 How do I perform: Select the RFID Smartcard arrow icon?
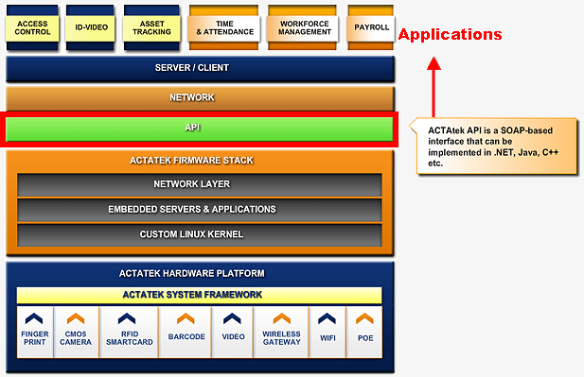click(x=127, y=318)
